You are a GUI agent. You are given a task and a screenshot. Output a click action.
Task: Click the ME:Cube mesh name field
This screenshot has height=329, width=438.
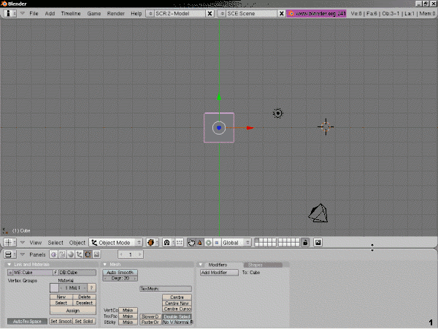tap(29, 272)
